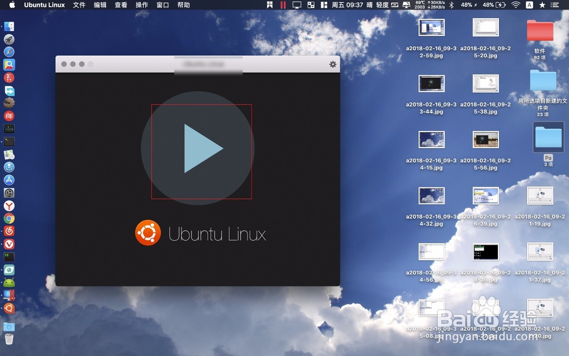
Task: Open NetEase Music icon in dock
Action: [x=9, y=231]
